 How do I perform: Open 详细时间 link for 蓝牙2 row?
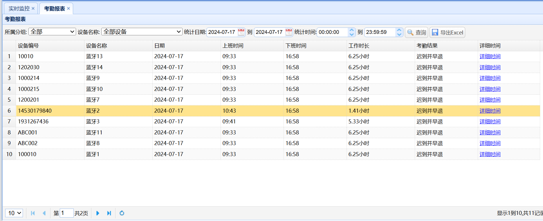490,111
